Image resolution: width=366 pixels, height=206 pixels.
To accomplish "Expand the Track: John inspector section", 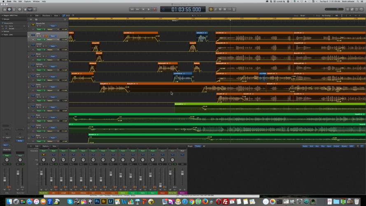I will tap(2, 35).
